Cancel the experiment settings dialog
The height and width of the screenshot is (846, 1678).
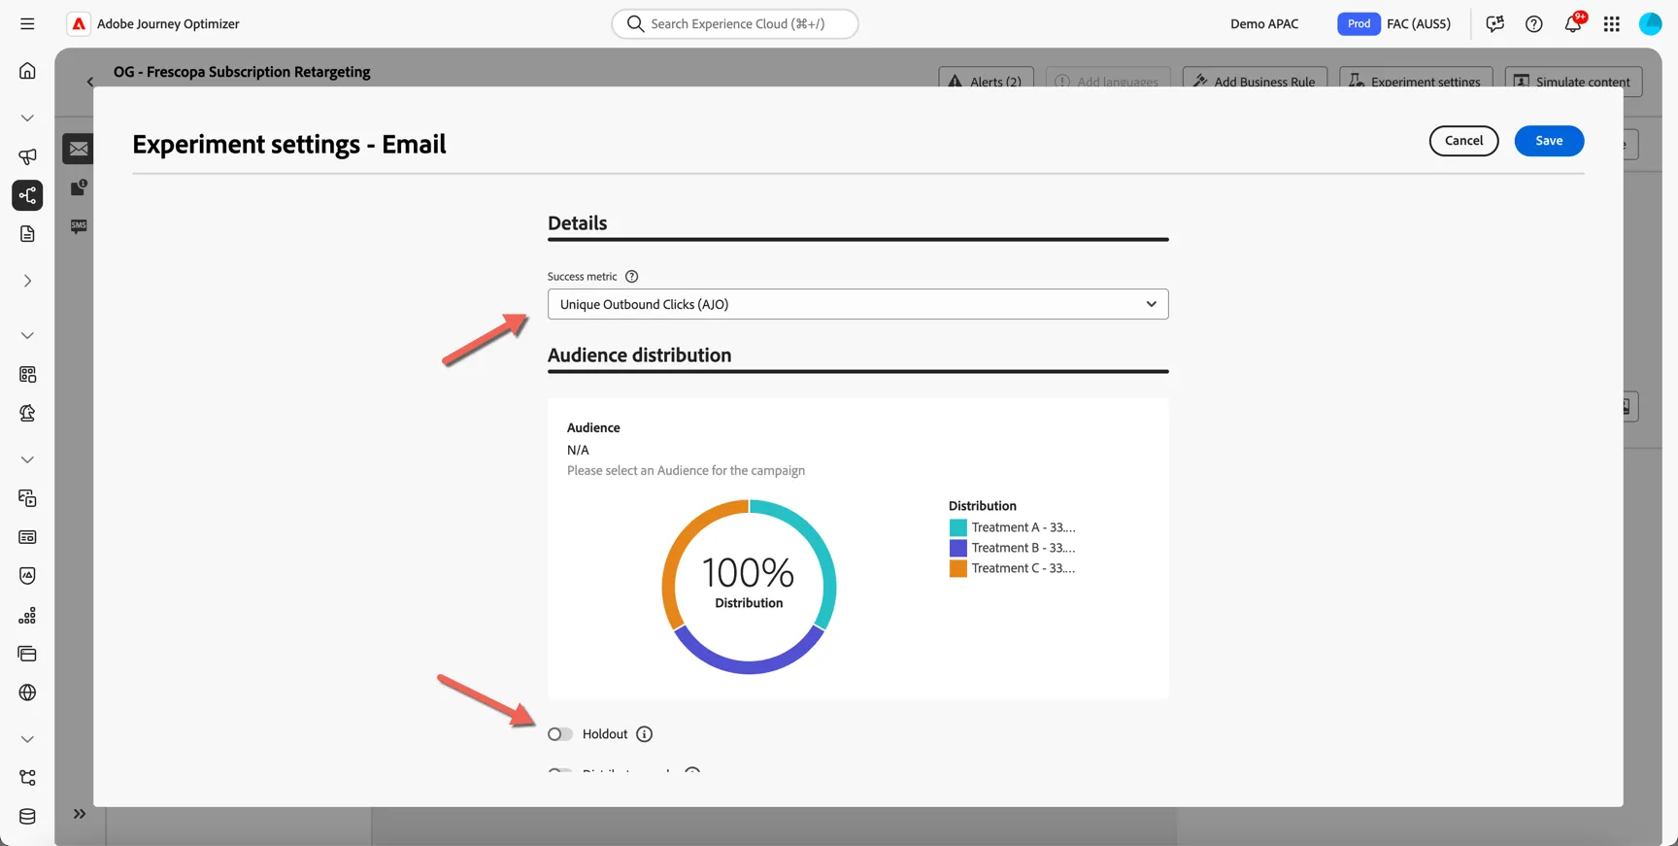[1463, 141]
